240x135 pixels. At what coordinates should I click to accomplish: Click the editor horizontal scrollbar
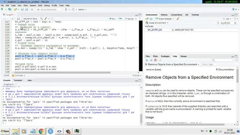point(62,72)
